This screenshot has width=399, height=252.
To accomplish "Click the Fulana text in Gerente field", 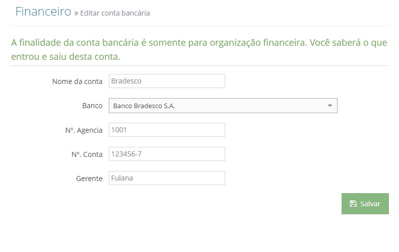I will click(122, 178).
